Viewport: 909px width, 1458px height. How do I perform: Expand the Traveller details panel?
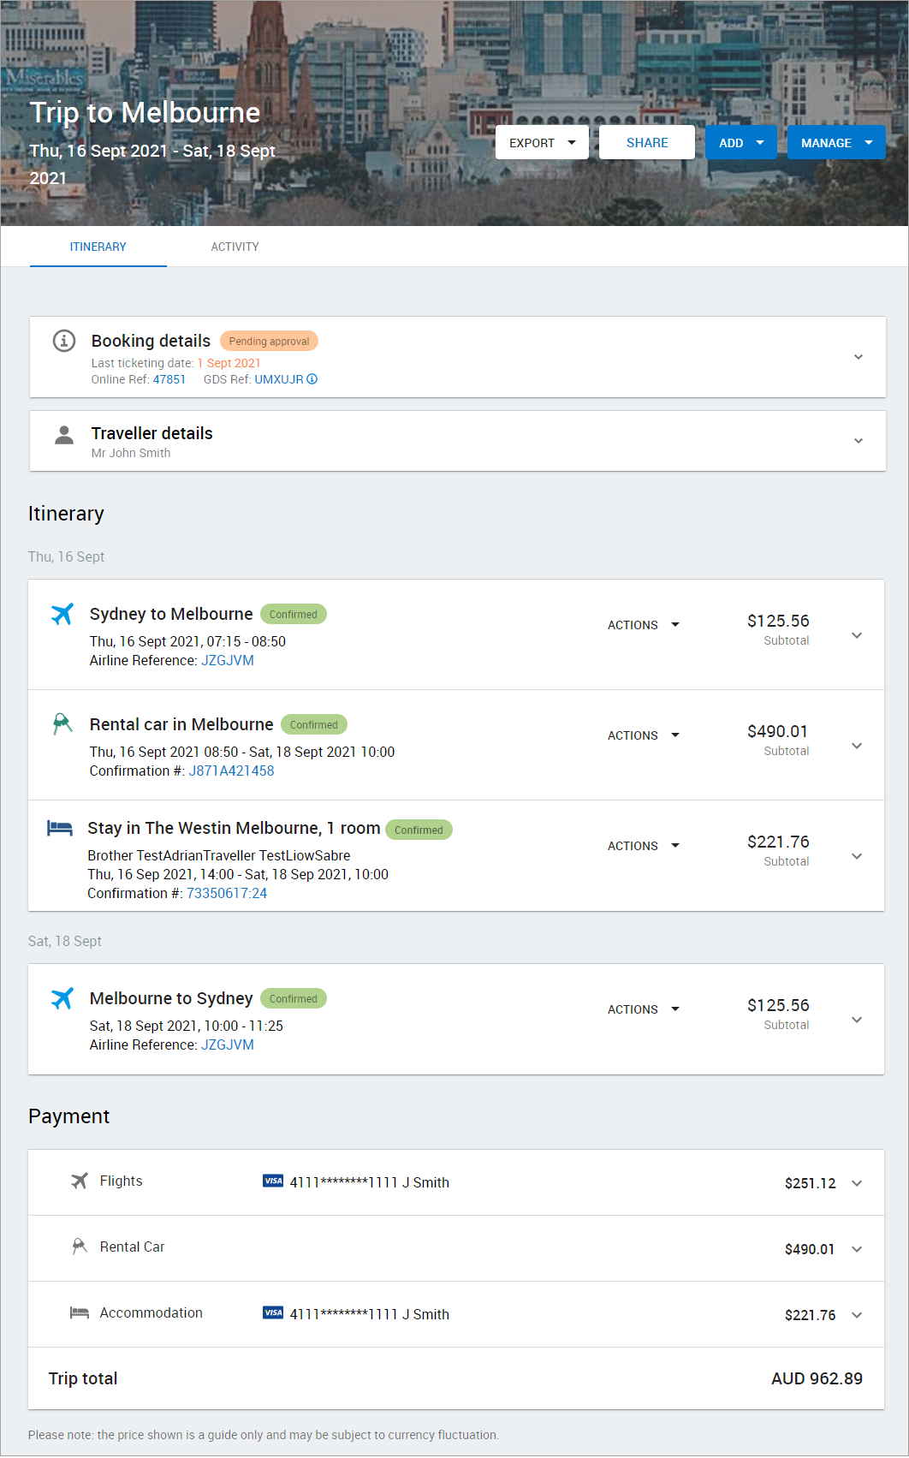pos(858,441)
